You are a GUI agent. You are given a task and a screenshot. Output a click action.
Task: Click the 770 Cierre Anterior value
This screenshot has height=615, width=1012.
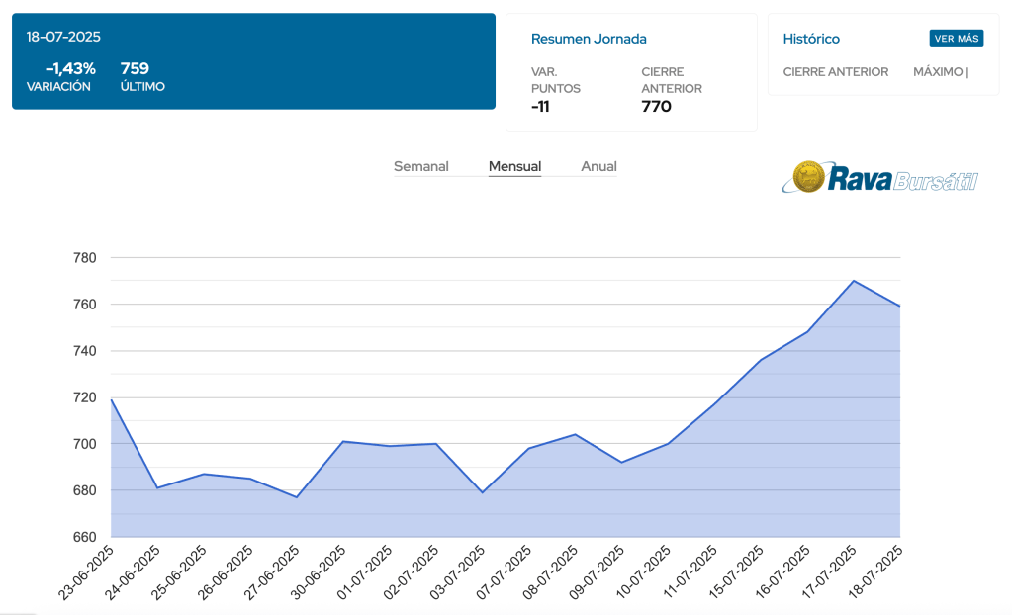(x=656, y=107)
